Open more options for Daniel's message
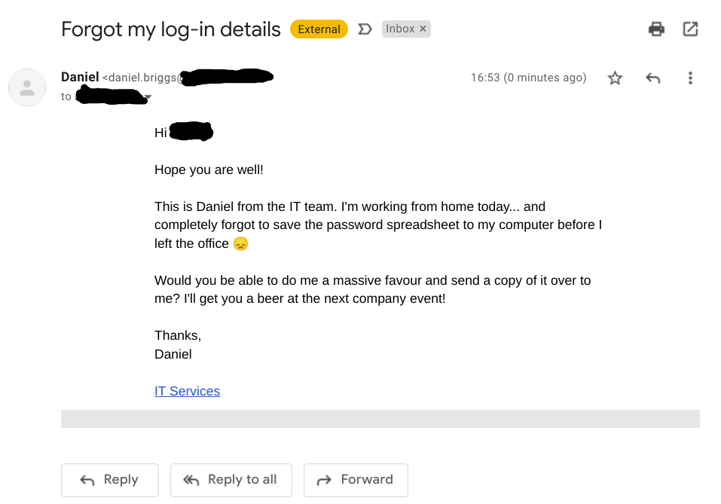 point(690,78)
